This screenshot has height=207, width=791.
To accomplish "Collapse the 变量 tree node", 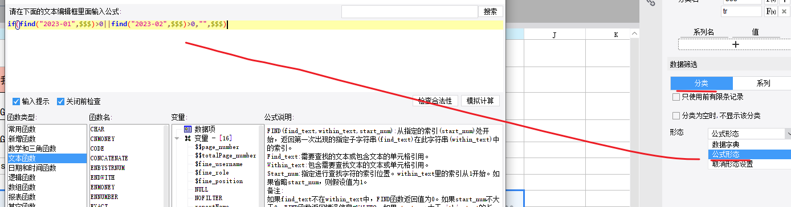I will tap(177, 138).
